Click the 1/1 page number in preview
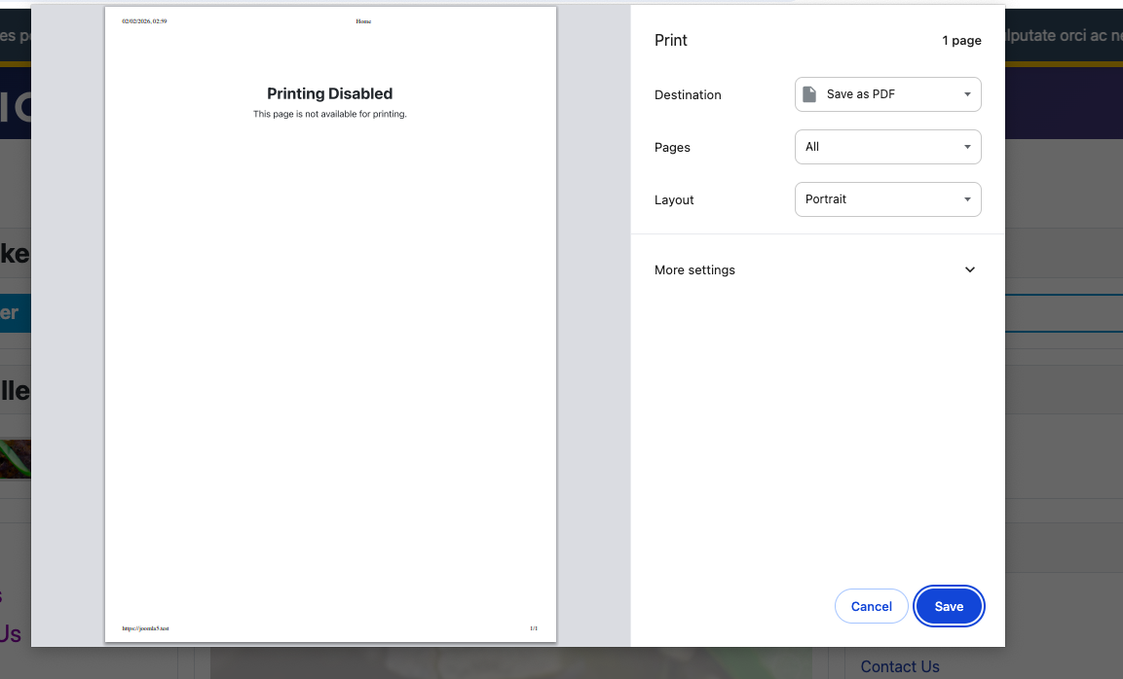Image resolution: width=1123 pixels, height=679 pixels. [533, 628]
